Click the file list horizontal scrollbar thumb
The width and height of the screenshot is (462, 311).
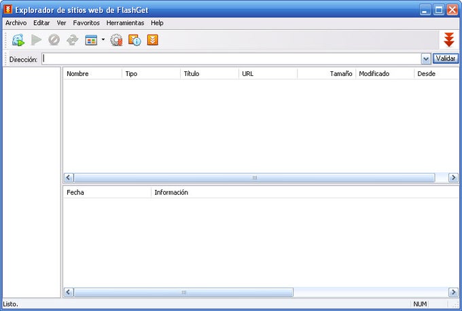click(254, 178)
